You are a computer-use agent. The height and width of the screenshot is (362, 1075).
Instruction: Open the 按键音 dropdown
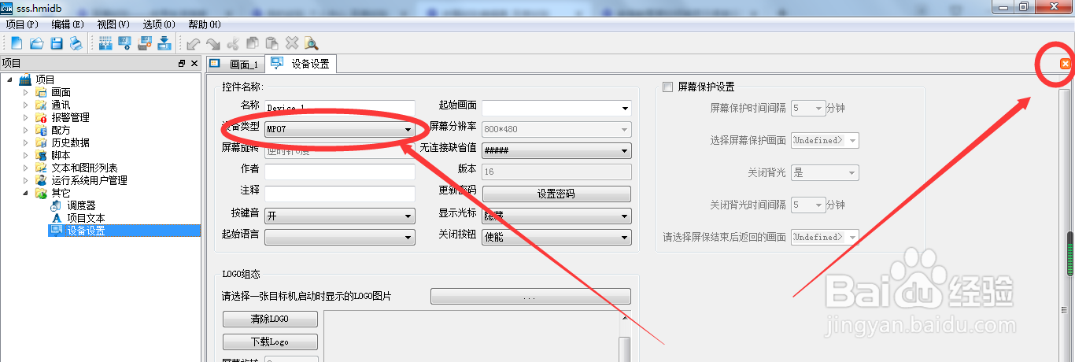[339, 216]
